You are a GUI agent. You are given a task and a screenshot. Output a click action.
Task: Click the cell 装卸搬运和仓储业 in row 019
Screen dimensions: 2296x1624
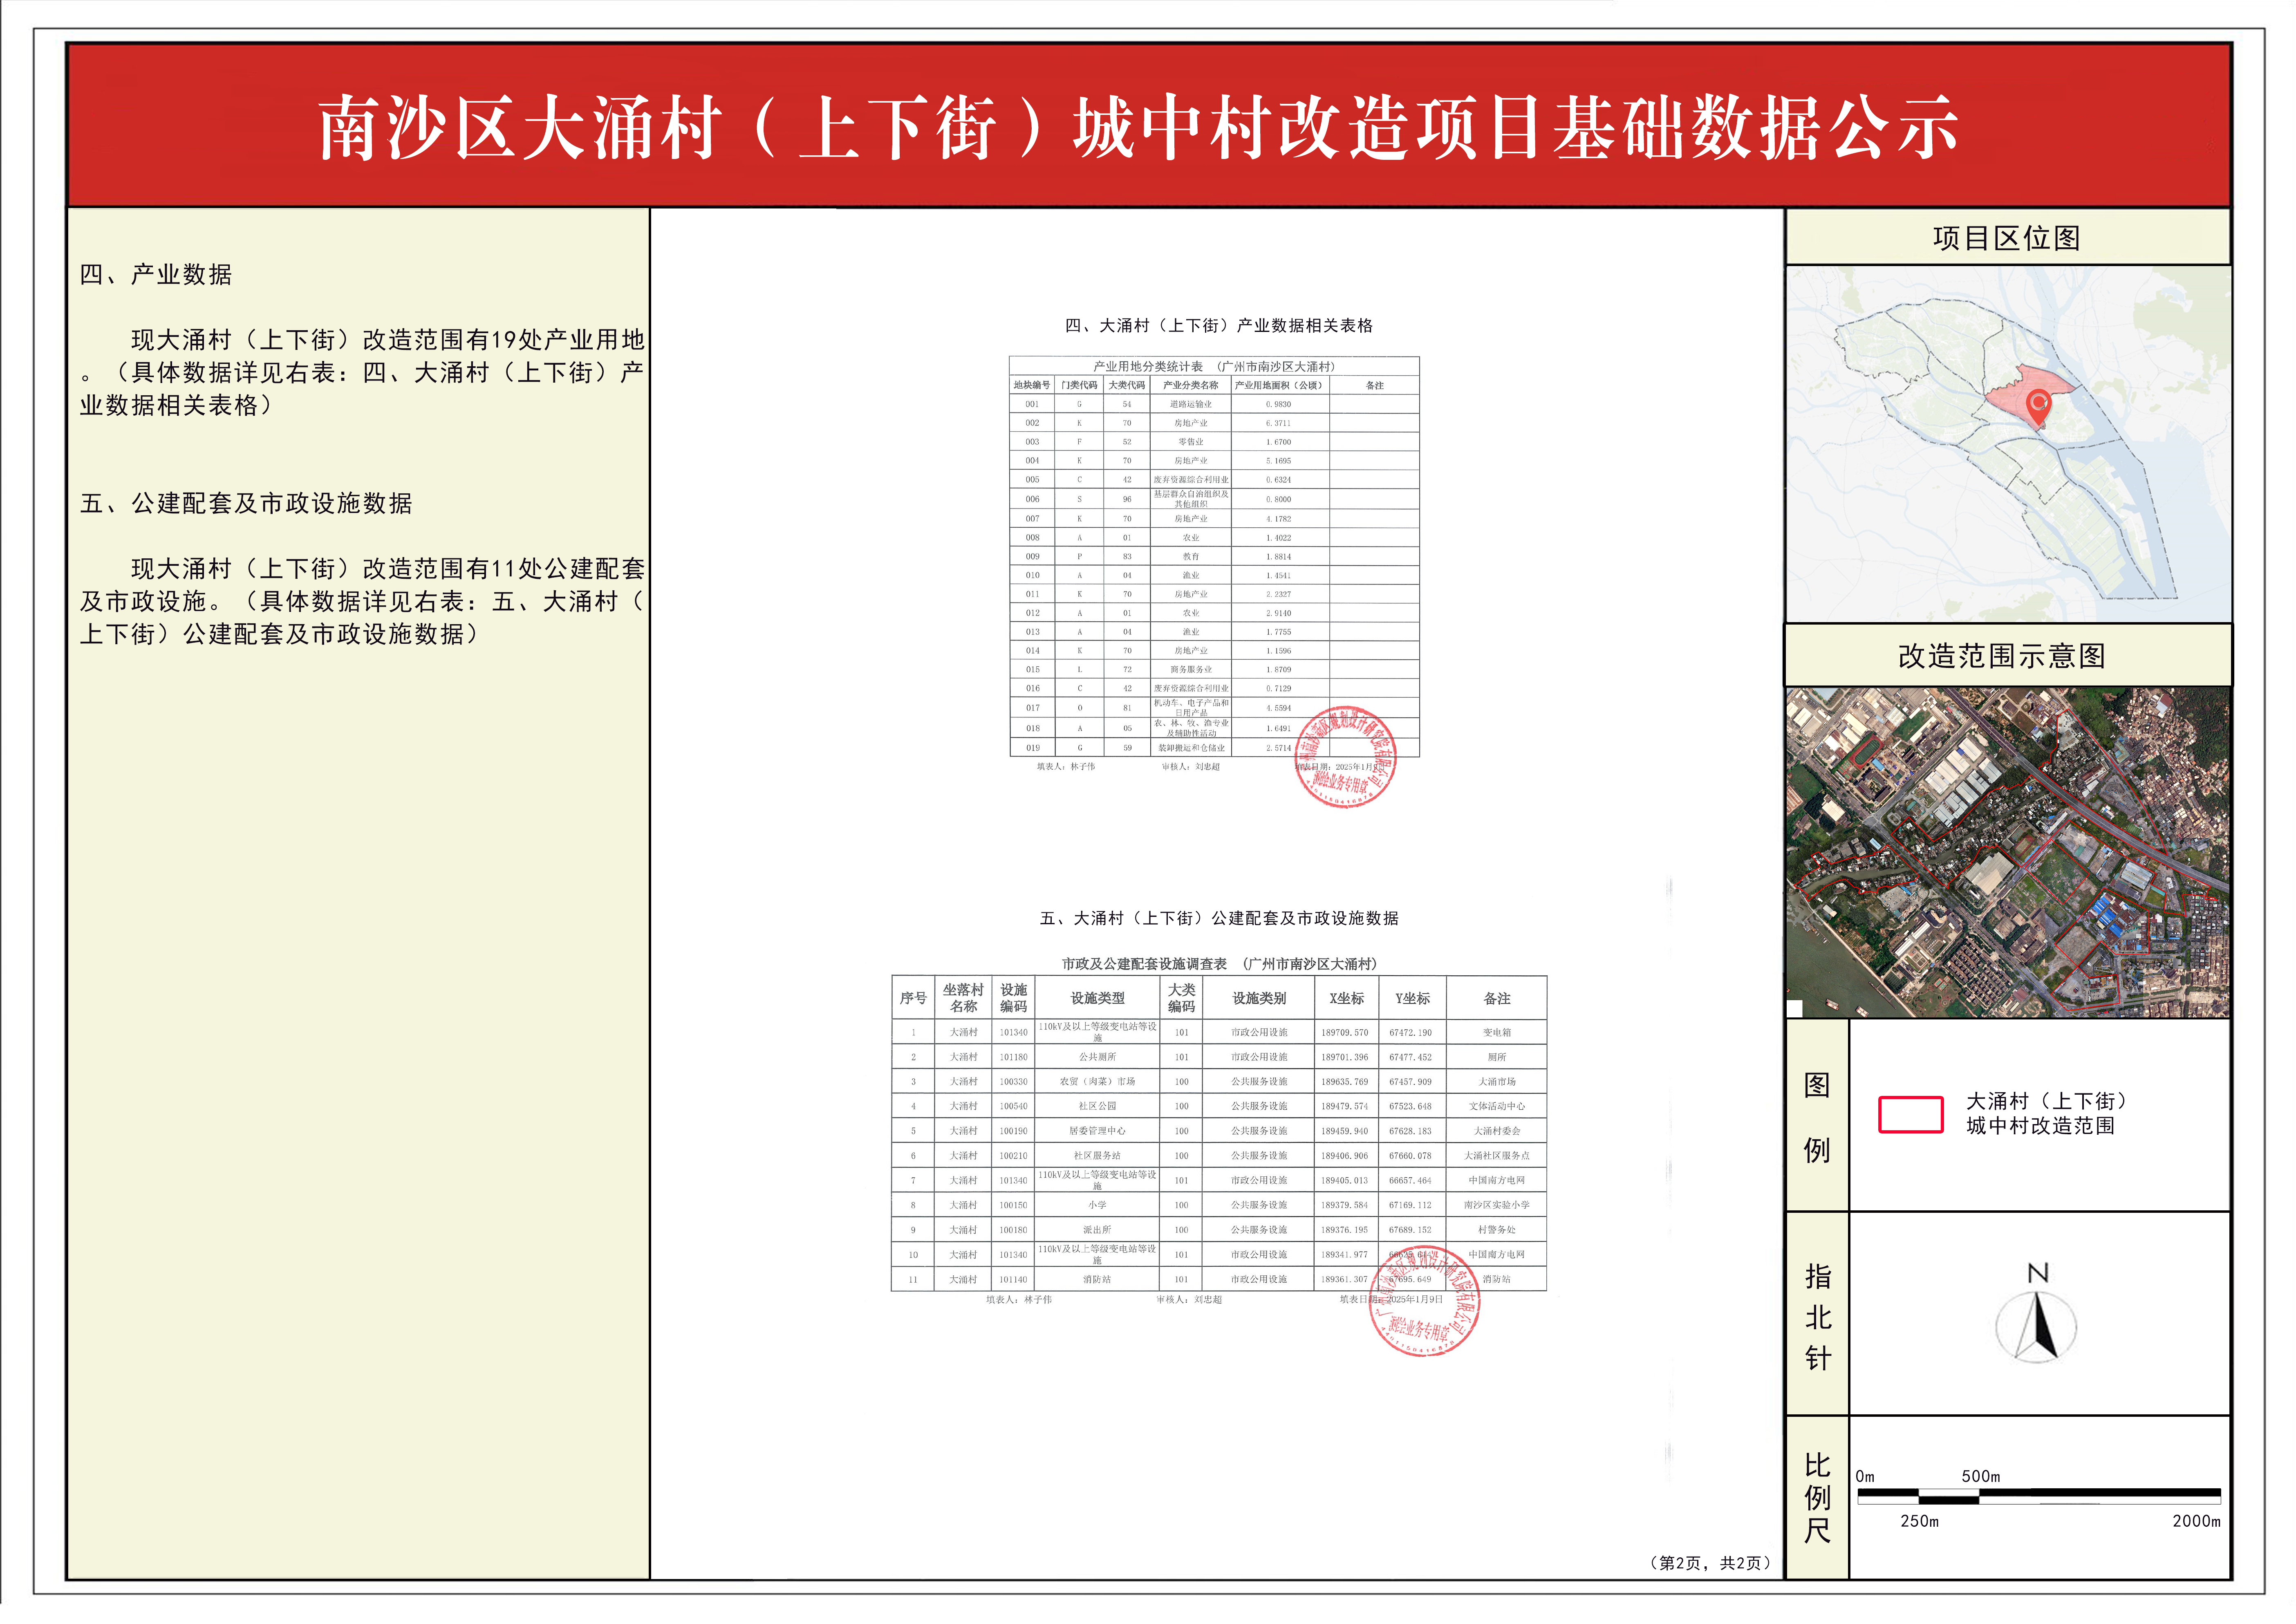pos(1191,748)
